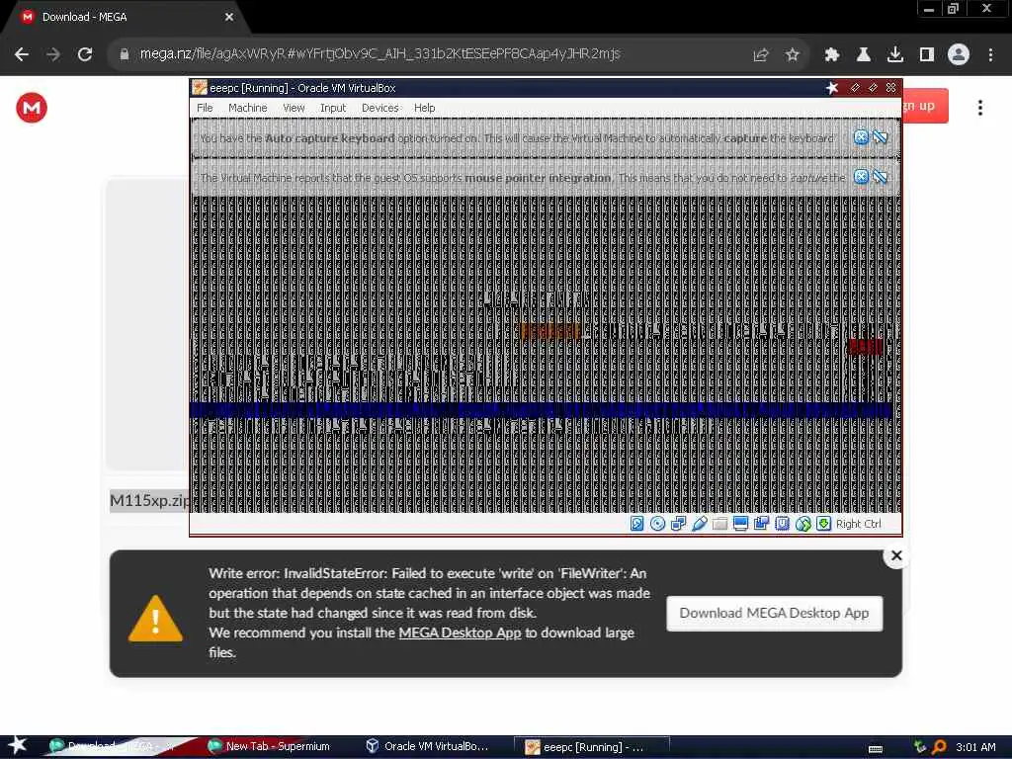Click the 3:01 AM clock
1012x759 pixels.
coord(975,747)
